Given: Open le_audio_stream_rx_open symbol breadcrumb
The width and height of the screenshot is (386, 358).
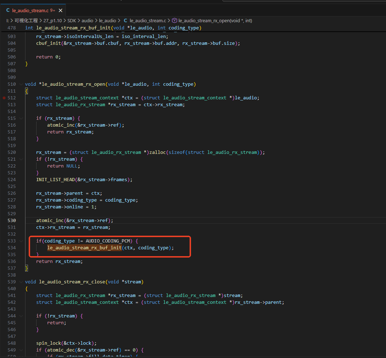Looking at the screenshot, I should tap(215, 21).
